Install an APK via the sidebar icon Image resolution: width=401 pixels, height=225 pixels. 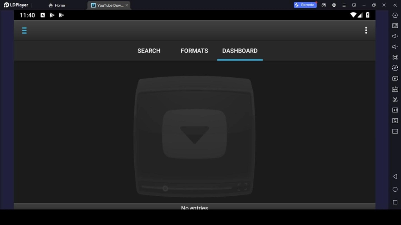click(x=395, y=89)
